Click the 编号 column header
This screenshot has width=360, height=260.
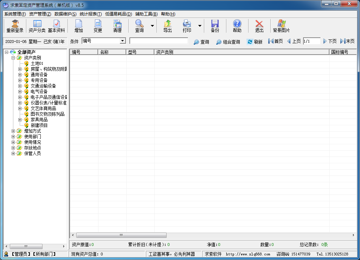pos(84,52)
